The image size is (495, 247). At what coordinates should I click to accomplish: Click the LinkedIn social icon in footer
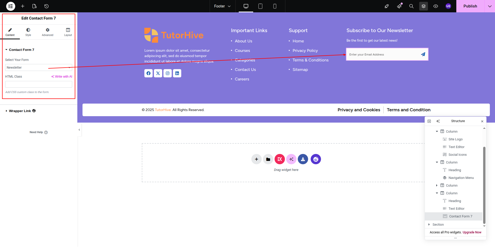(x=177, y=73)
